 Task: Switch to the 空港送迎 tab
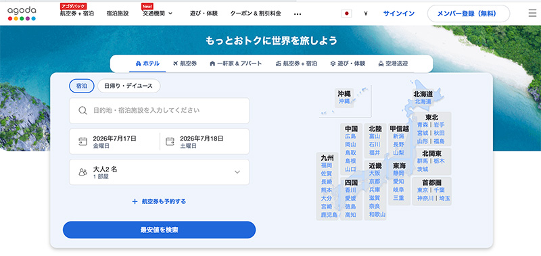[393, 63]
